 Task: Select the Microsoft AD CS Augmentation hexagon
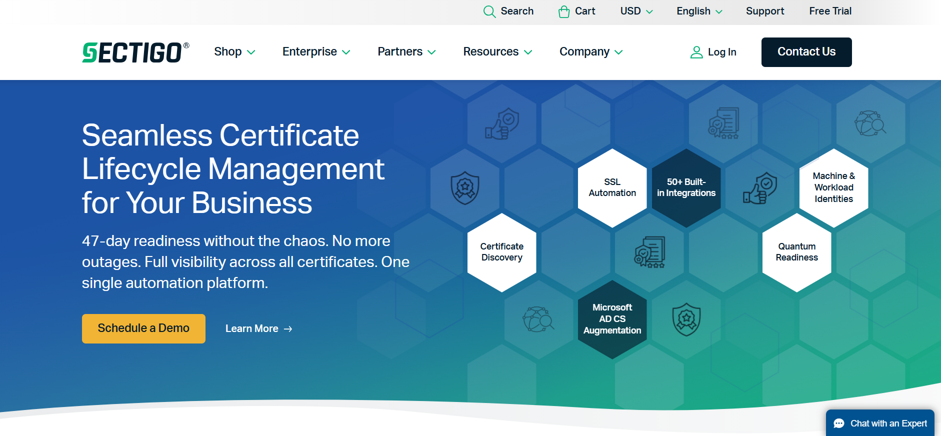tap(612, 319)
